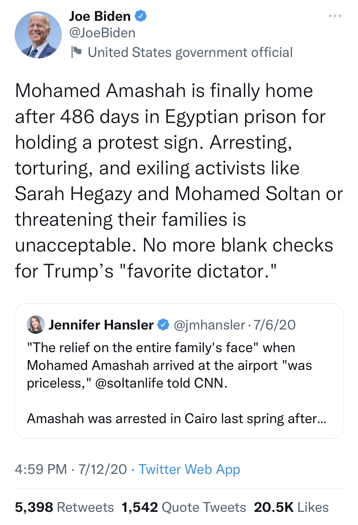Click the government official flag icon

pyautogui.click(x=76, y=52)
